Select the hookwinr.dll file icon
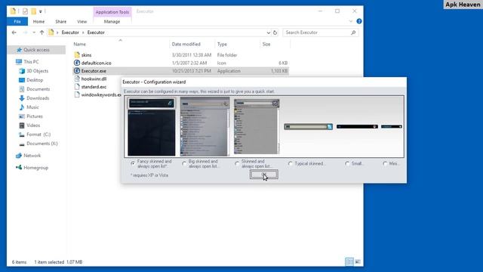Viewport: 483px width, 272px height. tap(77, 79)
